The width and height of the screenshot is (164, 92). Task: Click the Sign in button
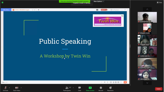(104, 10)
